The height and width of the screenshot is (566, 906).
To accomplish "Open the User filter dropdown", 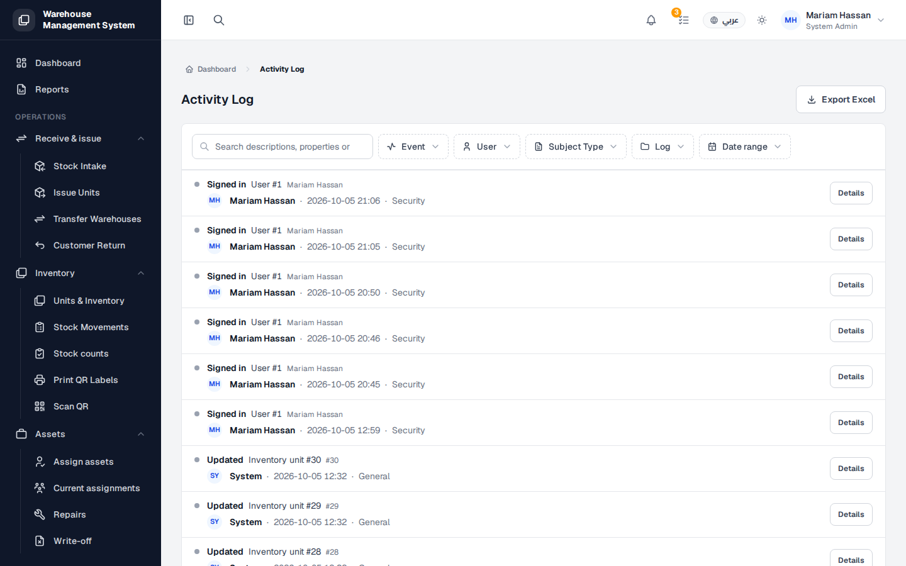I will (x=487, y=147).
